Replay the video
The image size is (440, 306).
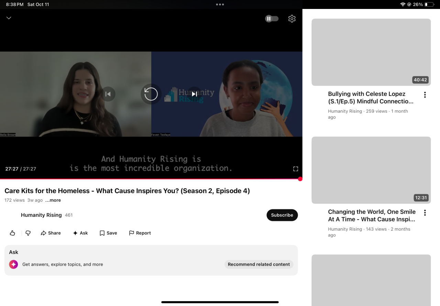(151, 94)
